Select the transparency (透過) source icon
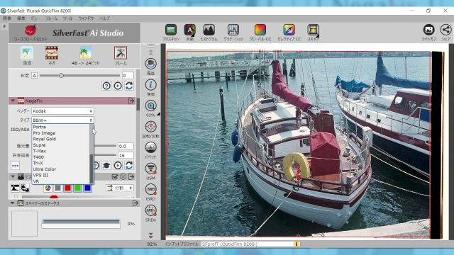 point(27,53)
